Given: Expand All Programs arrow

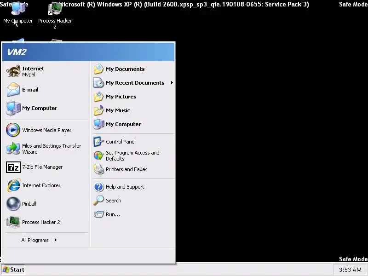Looking at the screenshot, I should pyautogui.click(x=55, y=240).
